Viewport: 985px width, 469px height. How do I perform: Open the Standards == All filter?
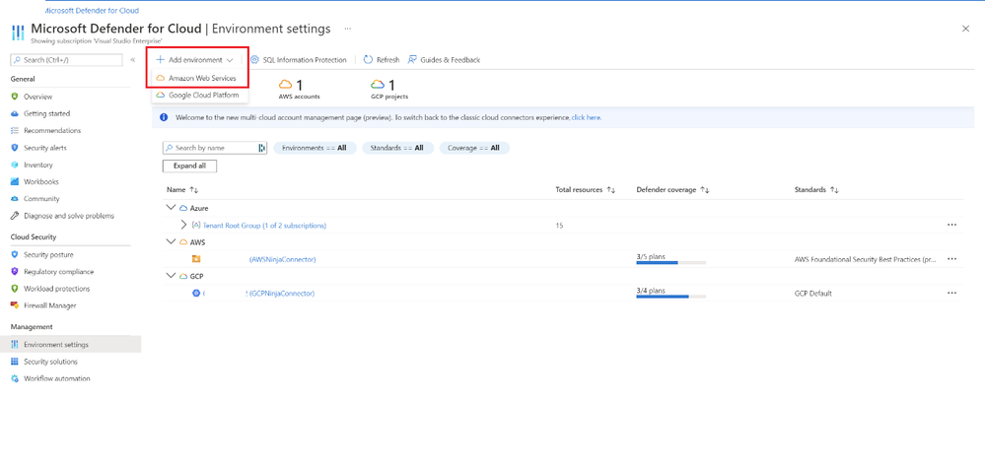click(x=397, y=148)
